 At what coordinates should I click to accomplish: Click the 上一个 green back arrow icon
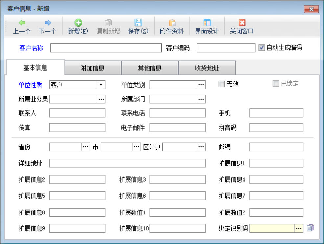click(x=22, y=23)
